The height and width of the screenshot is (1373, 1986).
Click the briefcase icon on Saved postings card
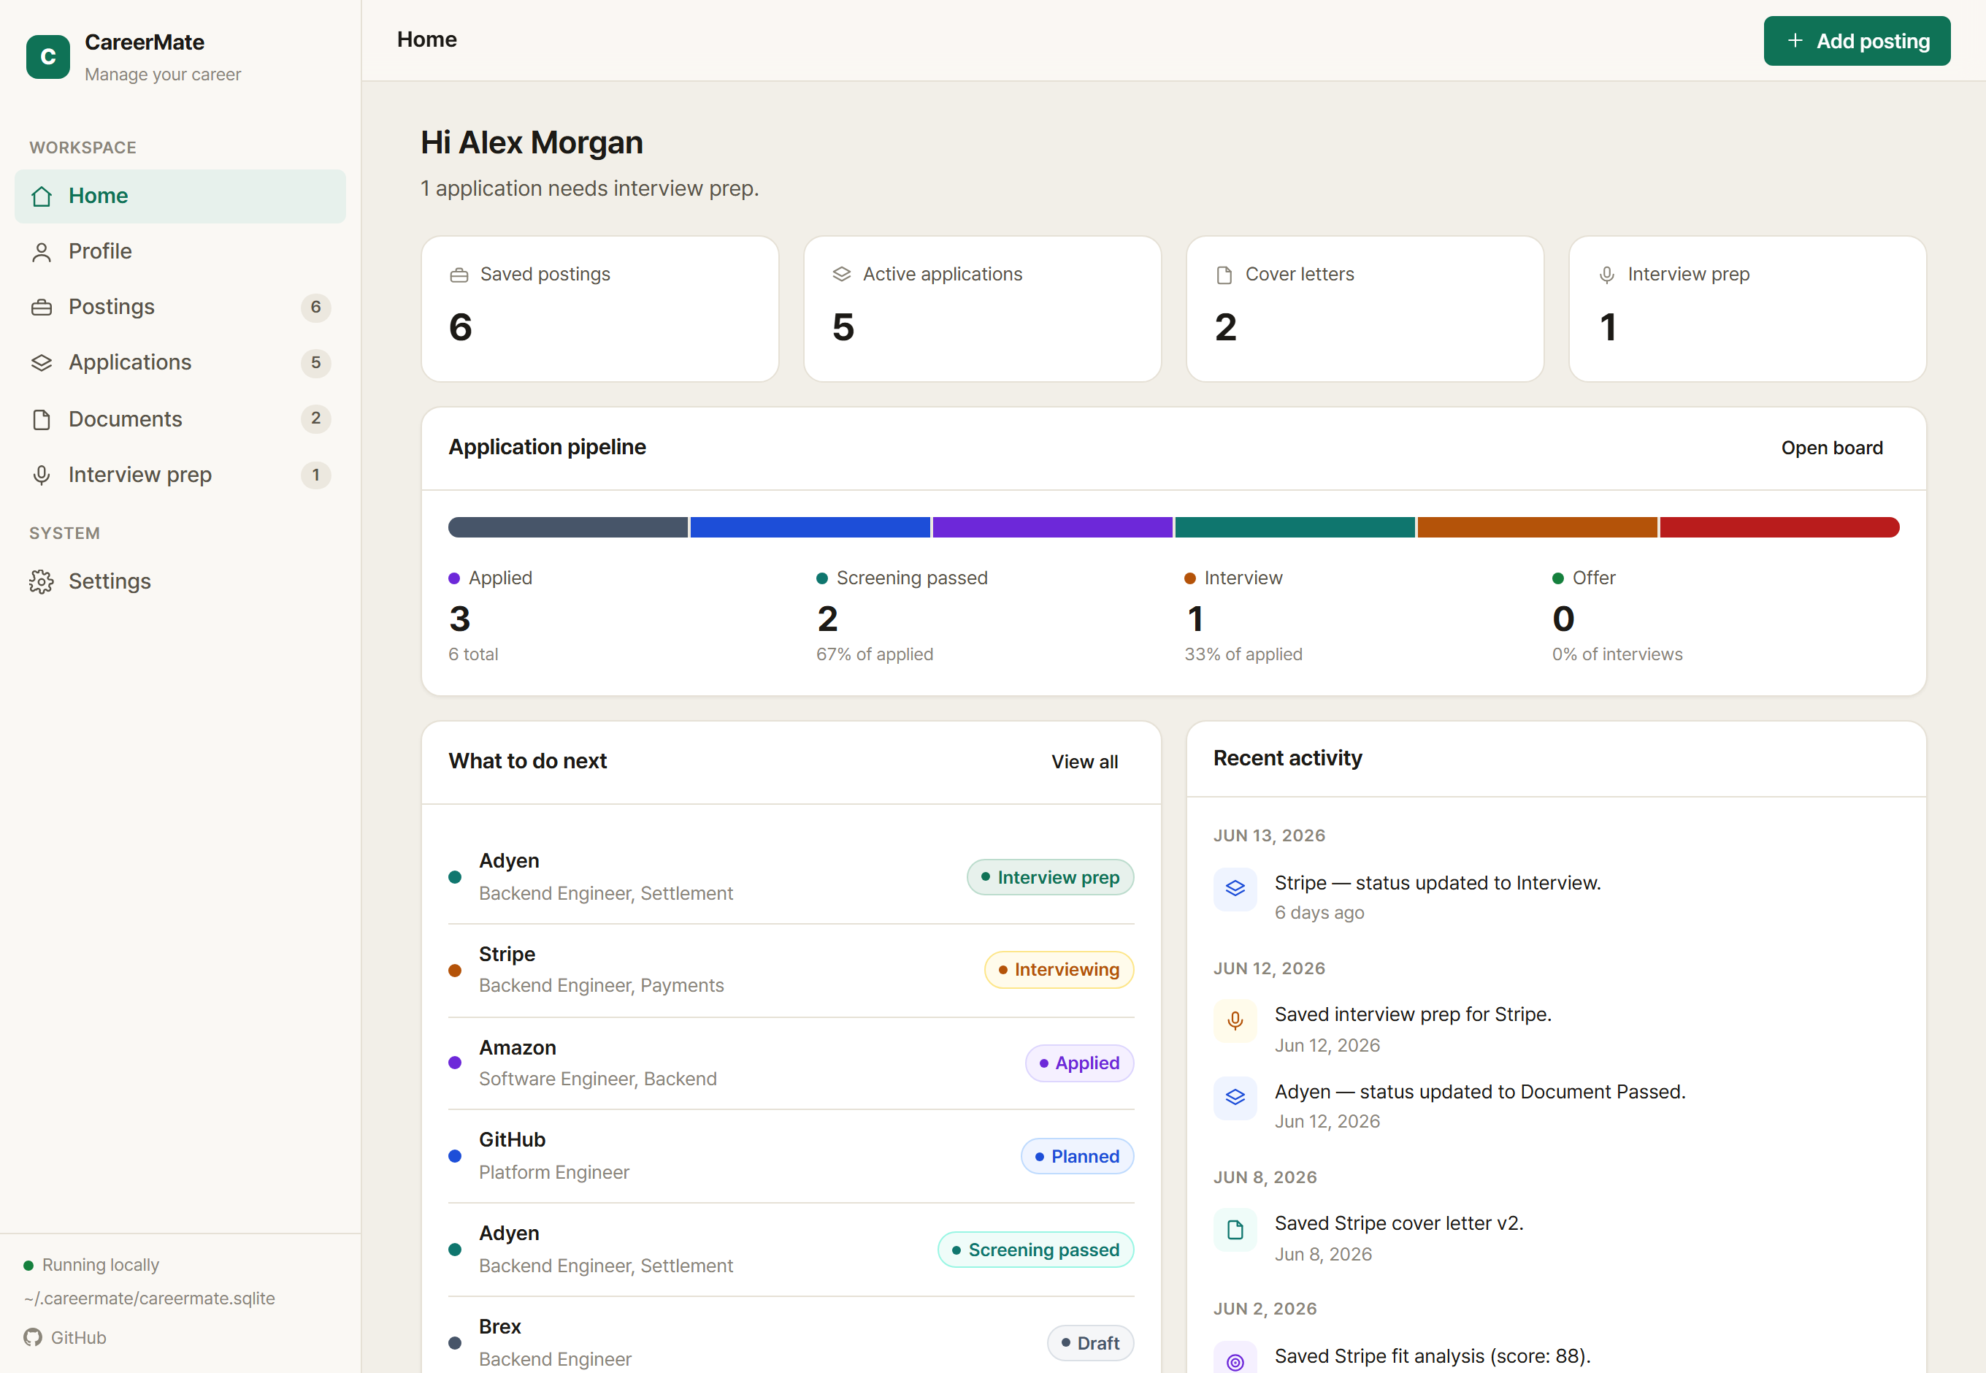pos(459,275)
